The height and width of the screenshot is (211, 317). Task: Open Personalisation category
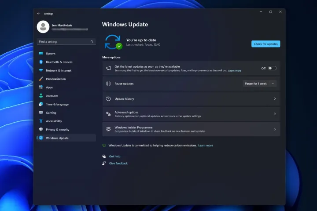(66, 79)
